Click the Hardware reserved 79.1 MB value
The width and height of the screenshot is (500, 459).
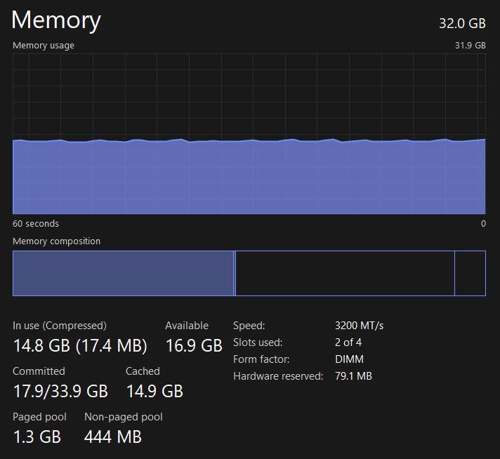click(353, 376)
